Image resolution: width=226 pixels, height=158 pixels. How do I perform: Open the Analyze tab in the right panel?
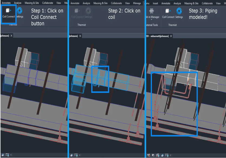(x=177, y=3)
